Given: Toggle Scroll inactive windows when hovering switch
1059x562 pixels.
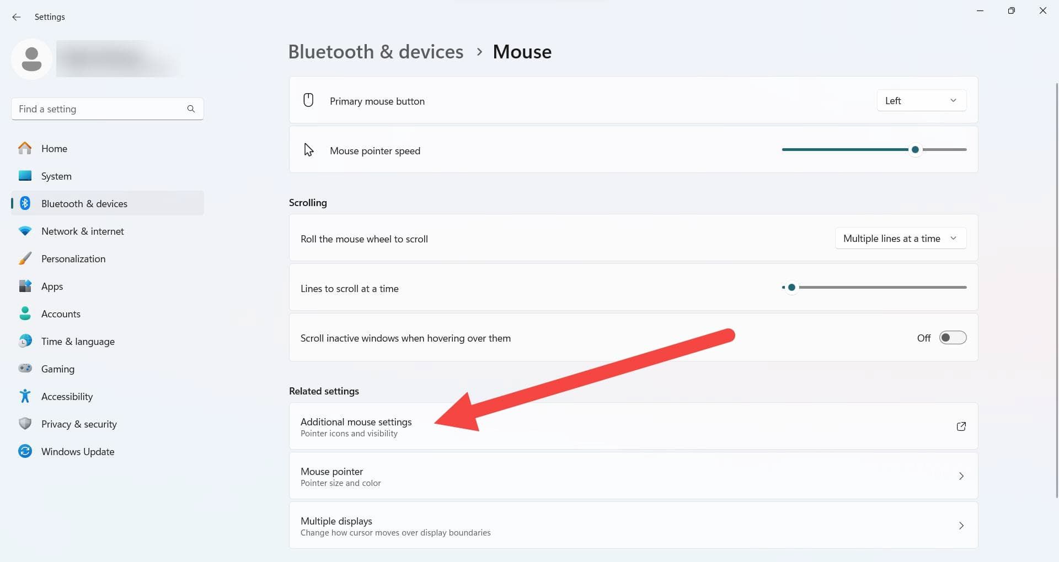Looking at the screenshot, I should 953,338.
